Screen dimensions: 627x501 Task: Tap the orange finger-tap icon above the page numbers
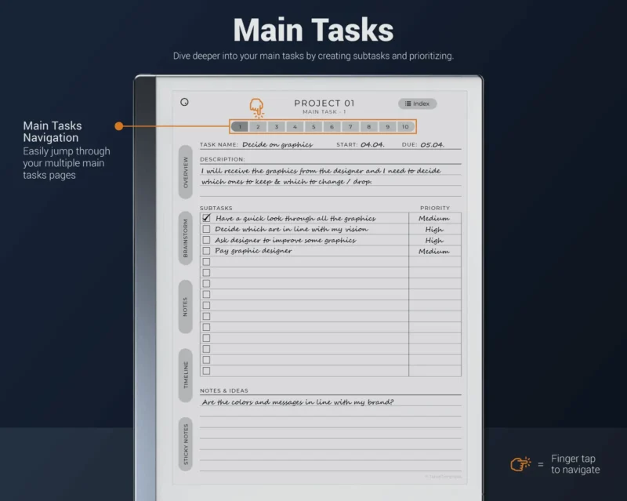pos(256,107)
